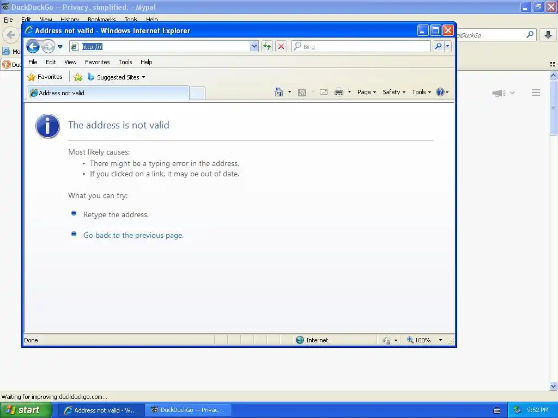The width and height of the screenshot is (558, 418).
Task: Click the blue info circle icon
Action: pos(48,126)
